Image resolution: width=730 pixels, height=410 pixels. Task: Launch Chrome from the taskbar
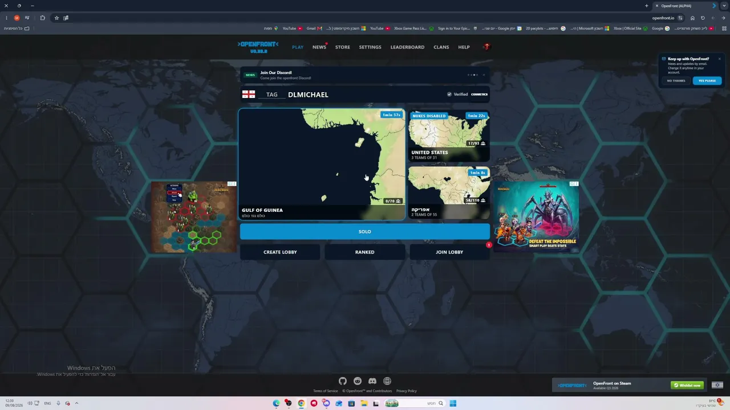301,403
